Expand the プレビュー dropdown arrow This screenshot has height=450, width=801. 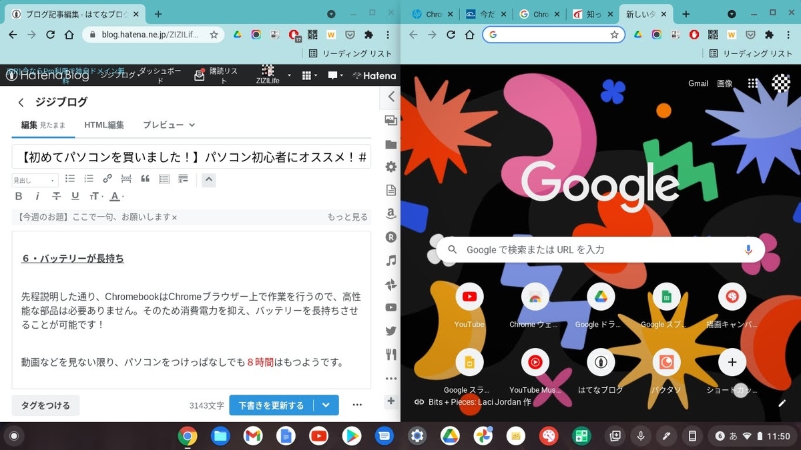[x=192, y=125]
